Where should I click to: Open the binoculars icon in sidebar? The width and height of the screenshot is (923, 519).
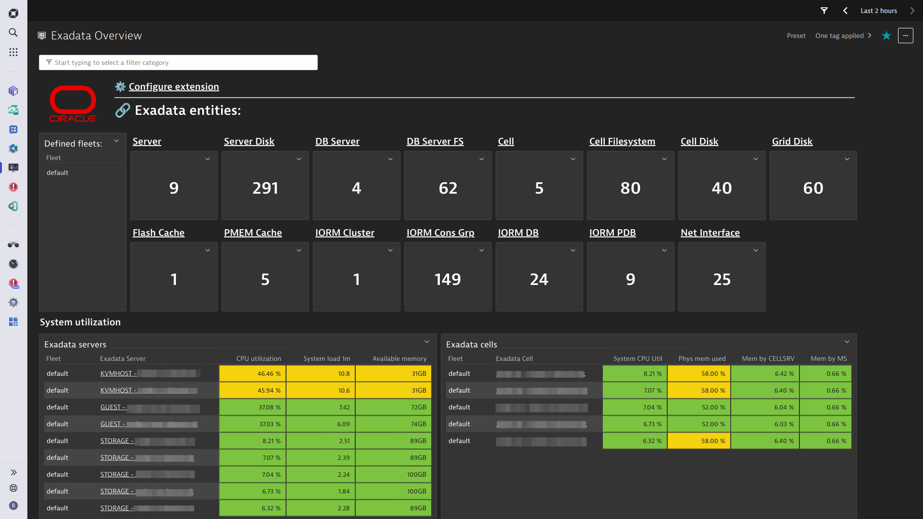(x=13, y=245)
